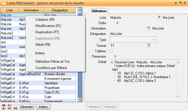Toggle the Tableau checkbox
This screenshot has width=188, height=111.
tap(111, 51)
